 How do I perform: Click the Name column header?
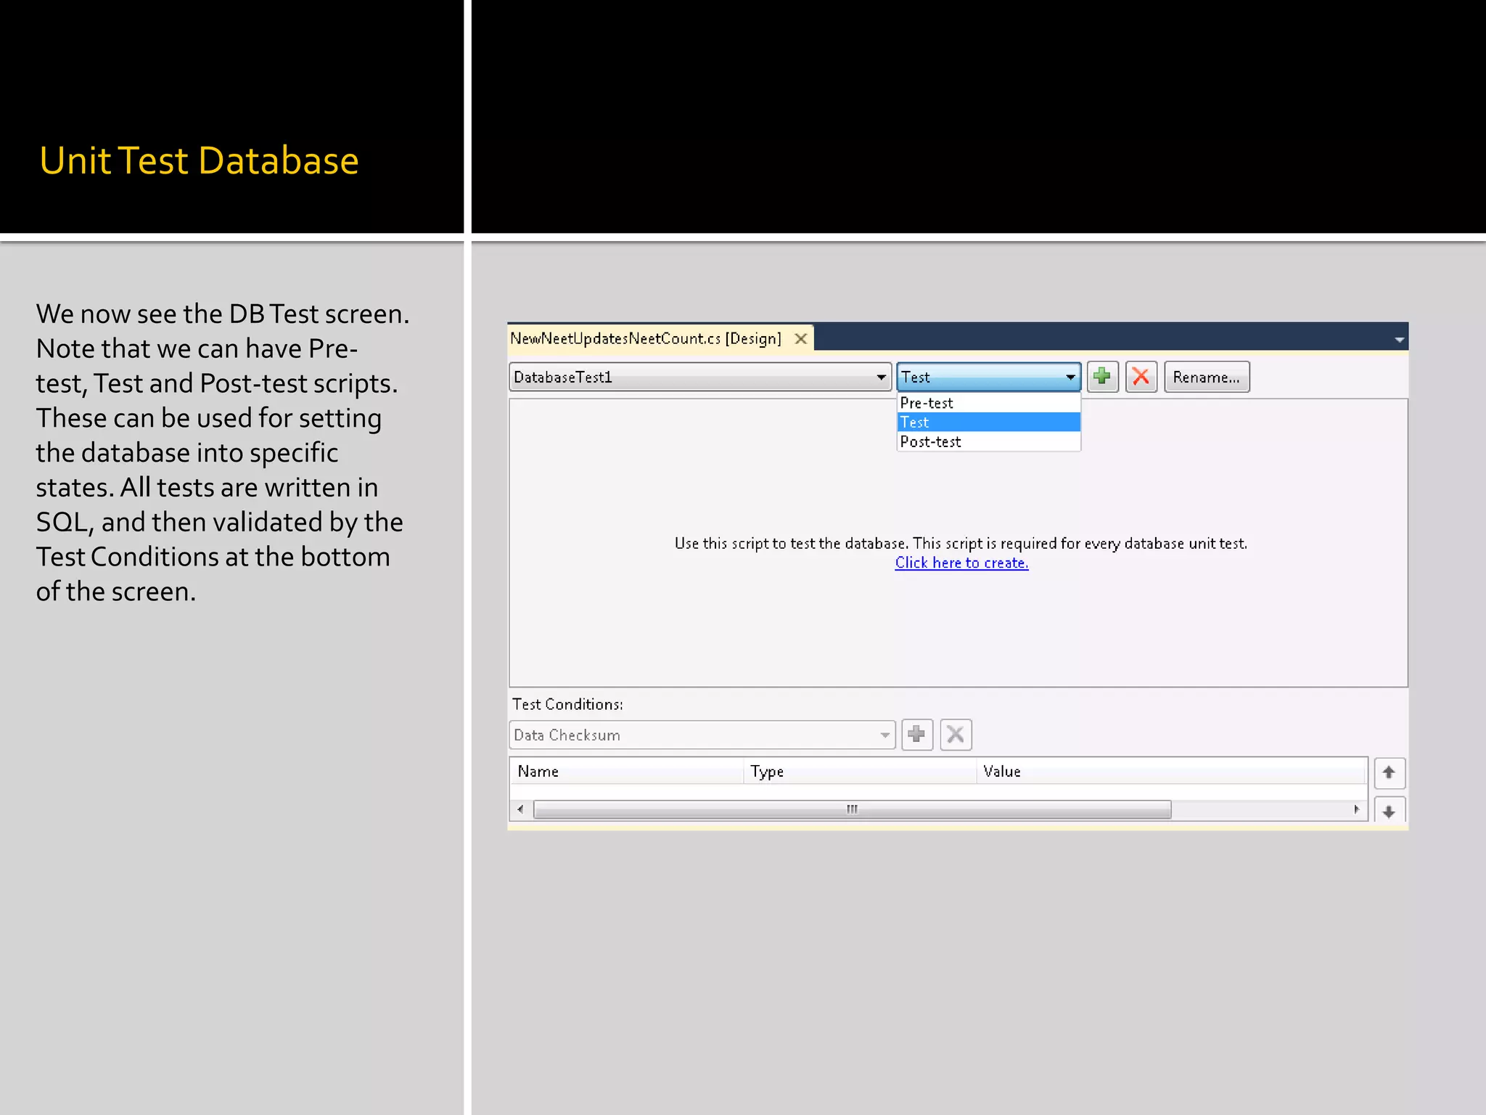pos(625,771)
